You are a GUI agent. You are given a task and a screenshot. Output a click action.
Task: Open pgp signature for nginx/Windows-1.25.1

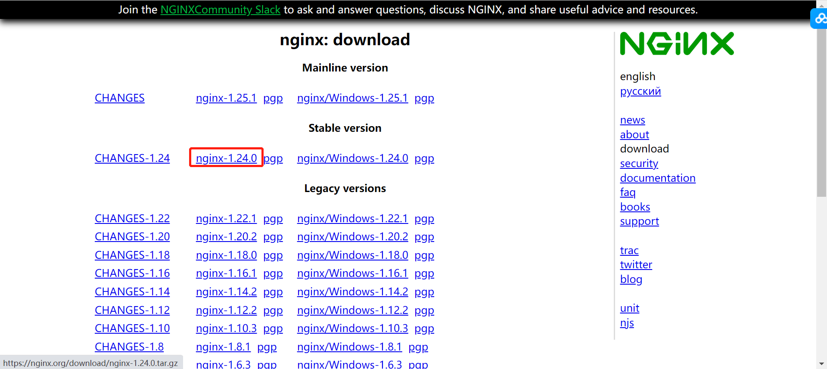(x=424, y=98)
